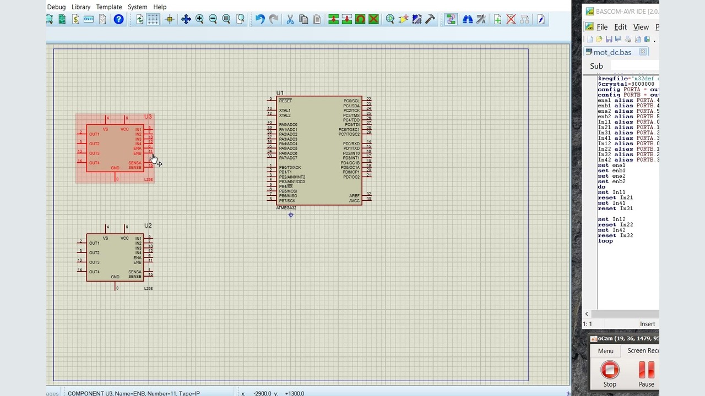Toggle the wire autorouter icon

[x=451, y=19]
